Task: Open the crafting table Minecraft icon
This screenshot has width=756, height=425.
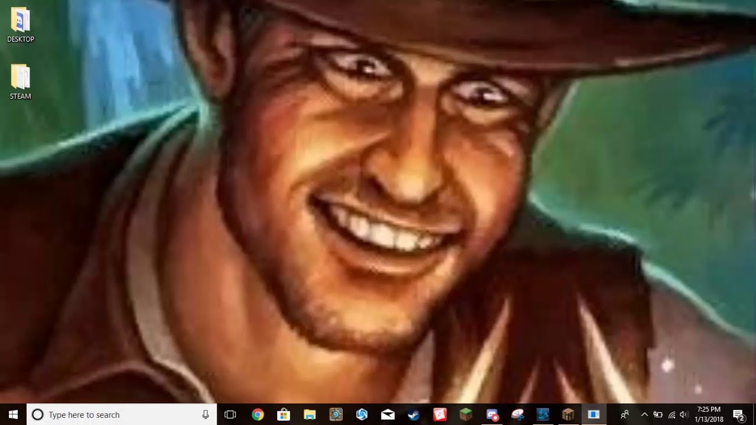Action: click(568, 414)
